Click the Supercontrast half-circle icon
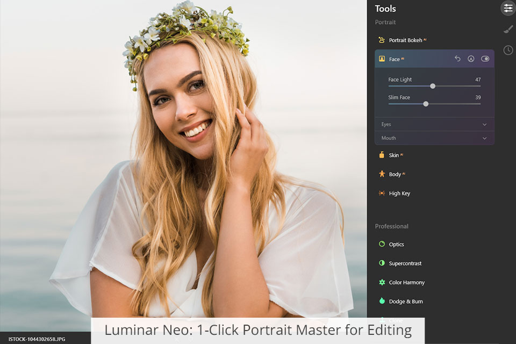516x344 pixels. tap(382, 263)
